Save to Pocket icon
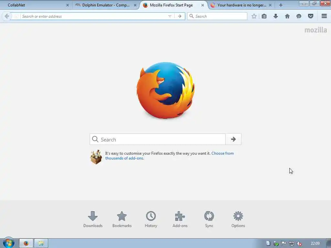331x248 pixels. pos(311,16)
